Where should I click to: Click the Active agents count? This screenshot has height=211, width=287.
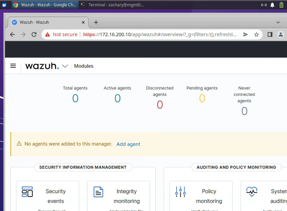[117, 98]
